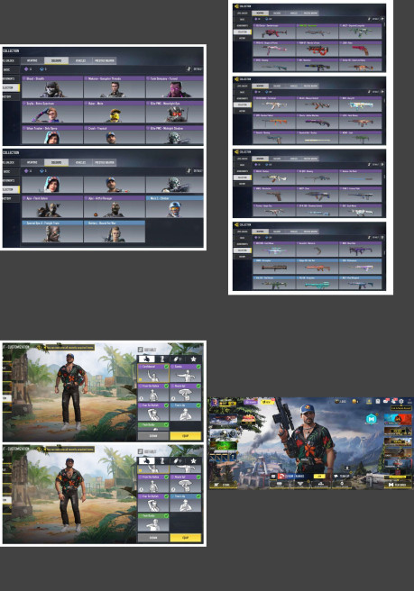This screenshot has height=591, width=414.
Task: Click yellow Join button in lobby screenshot
Action: 319,476
